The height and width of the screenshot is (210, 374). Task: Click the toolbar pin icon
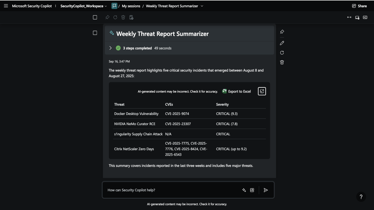pyautogui.click(x=107, y=17)
